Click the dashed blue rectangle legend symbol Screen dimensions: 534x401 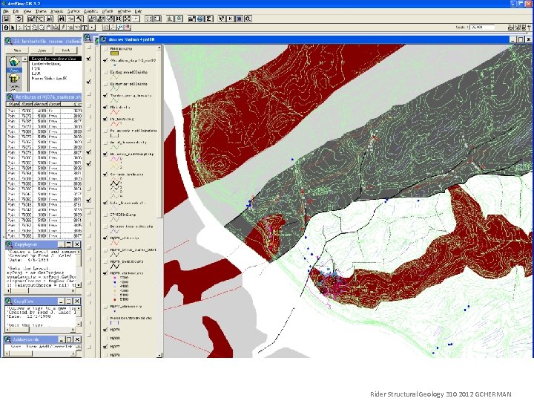pos(114,322)
